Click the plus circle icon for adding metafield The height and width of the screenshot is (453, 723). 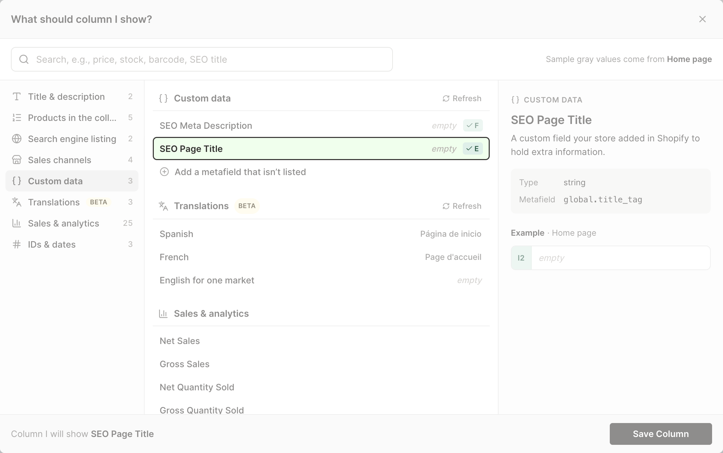tap(164, 172)
